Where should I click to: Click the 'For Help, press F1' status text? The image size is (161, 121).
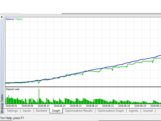pos(12,118)
